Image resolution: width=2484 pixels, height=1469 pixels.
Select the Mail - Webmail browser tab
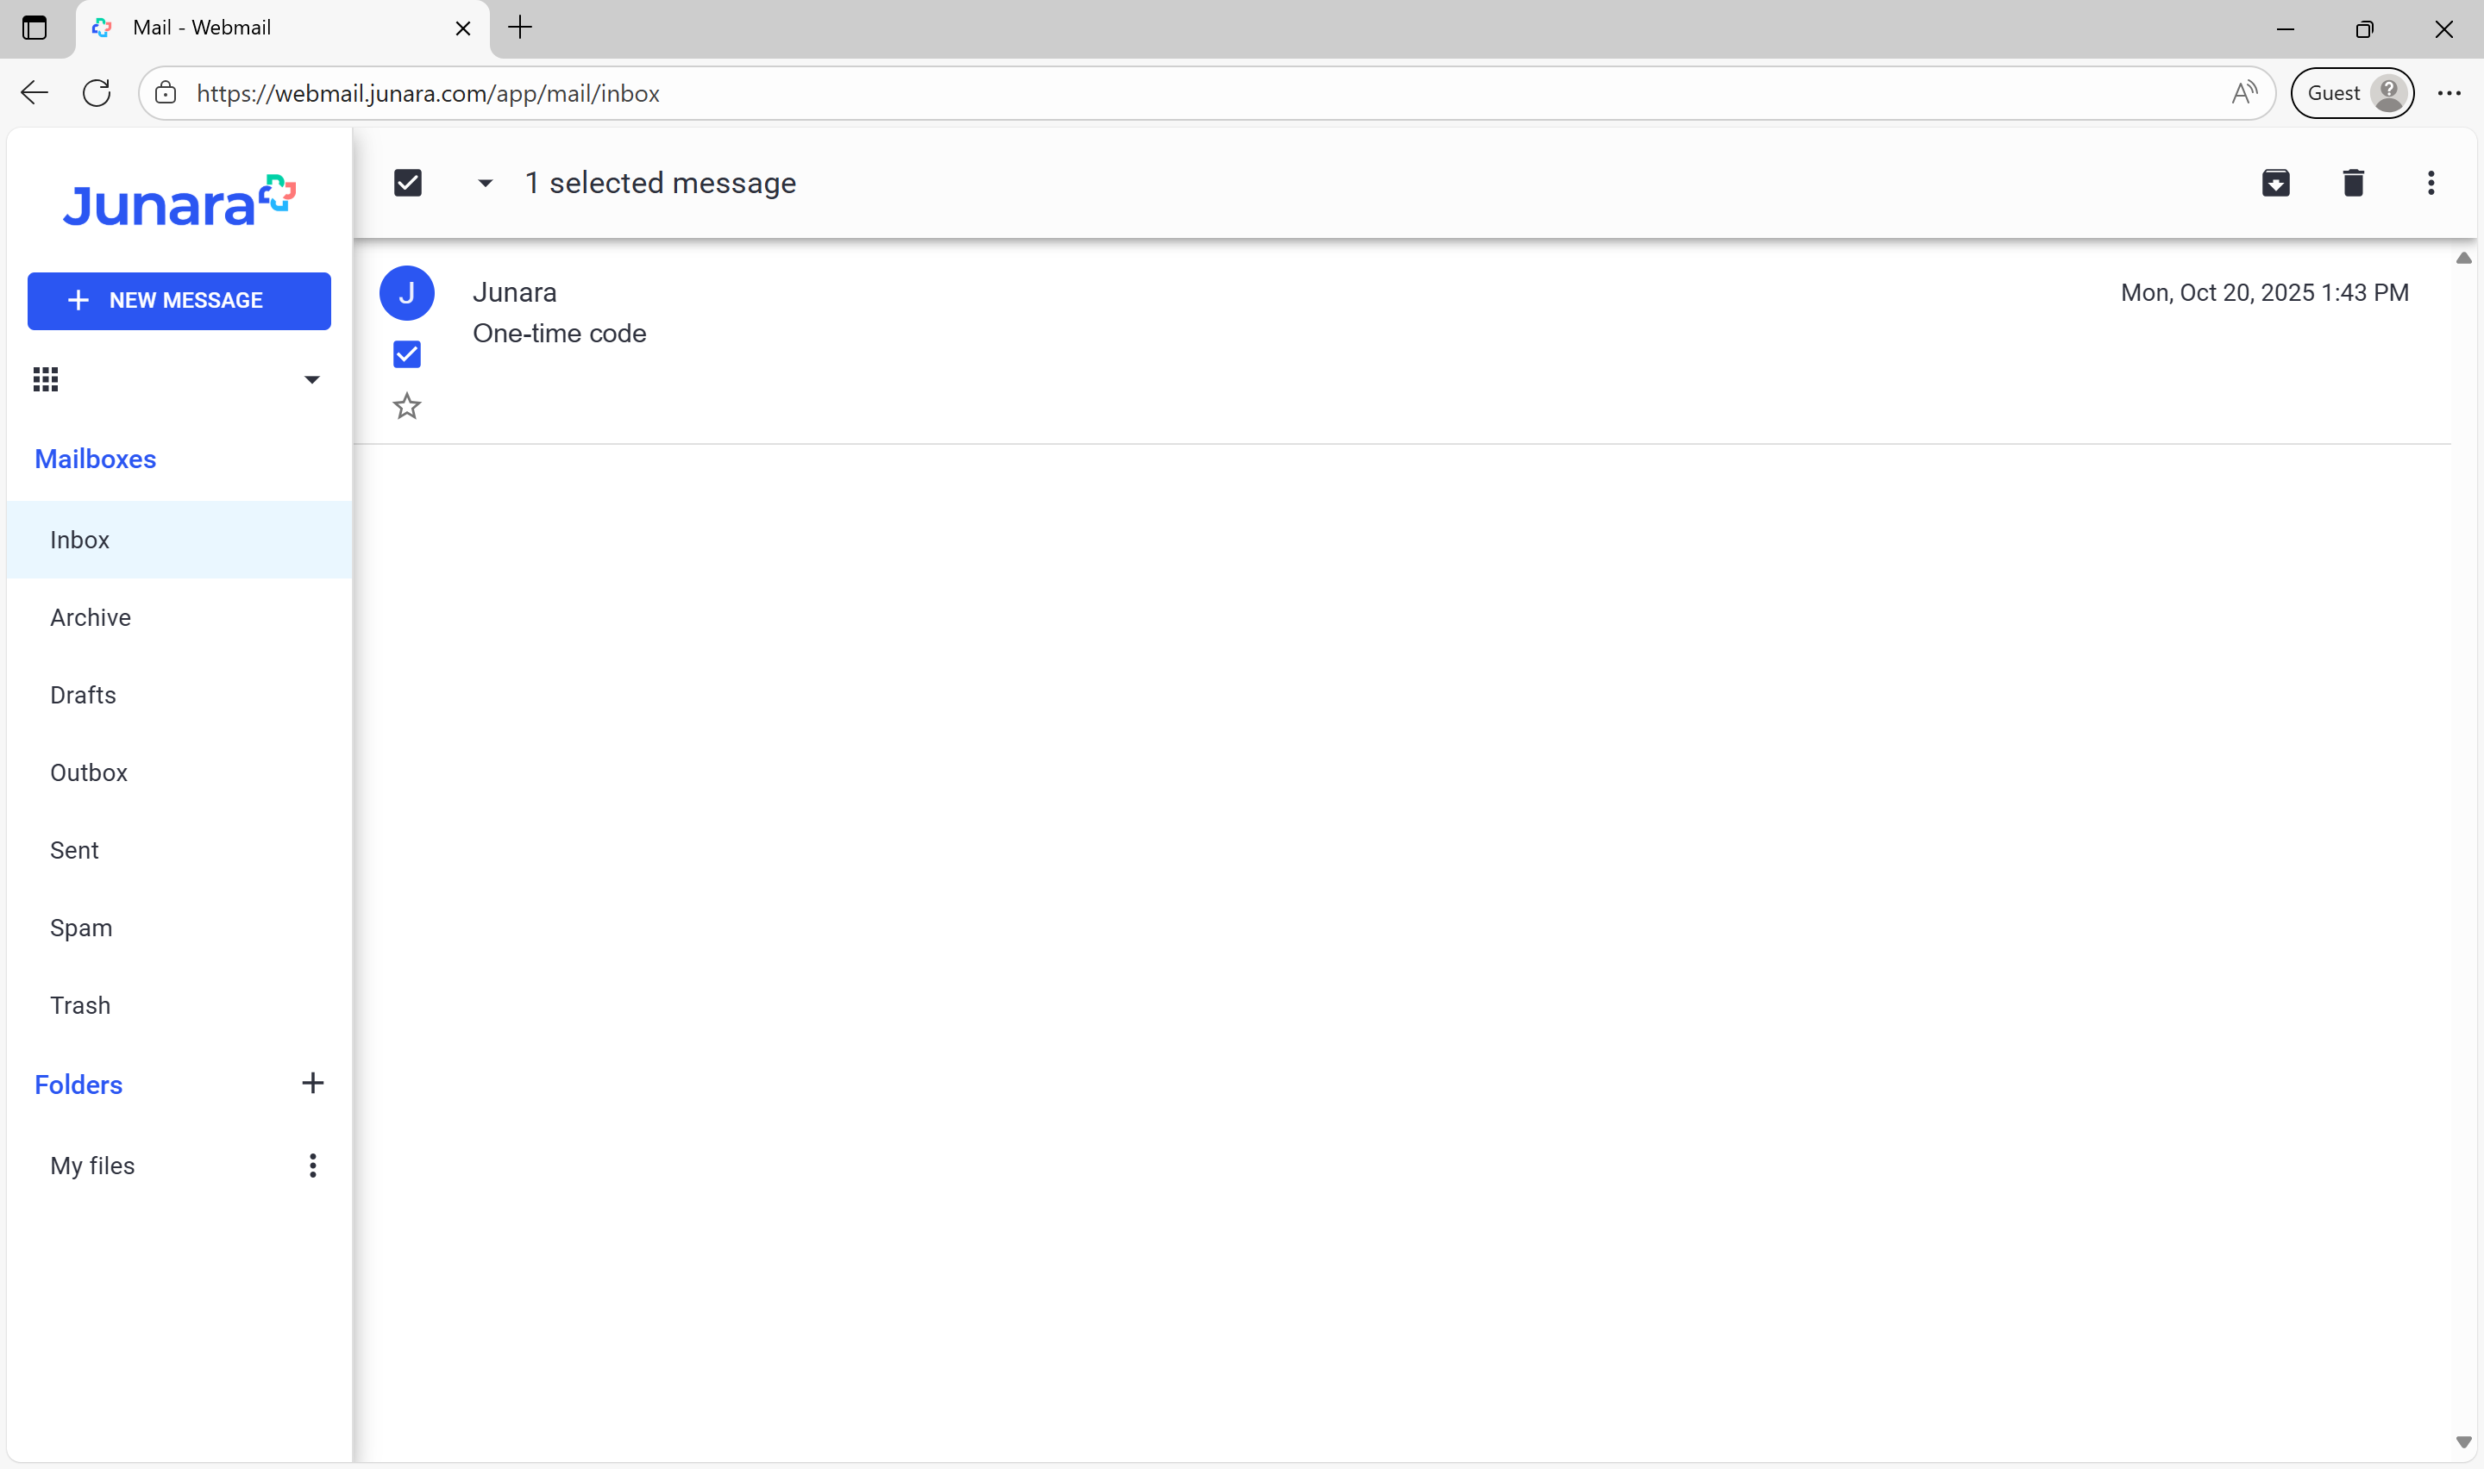coord(282,28)
